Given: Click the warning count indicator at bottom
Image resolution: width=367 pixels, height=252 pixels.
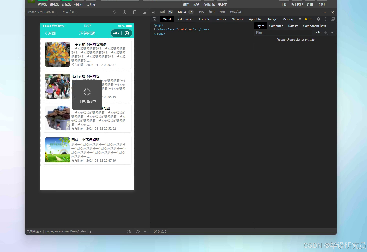Looking at the screenshot, I should pos(164,232).
